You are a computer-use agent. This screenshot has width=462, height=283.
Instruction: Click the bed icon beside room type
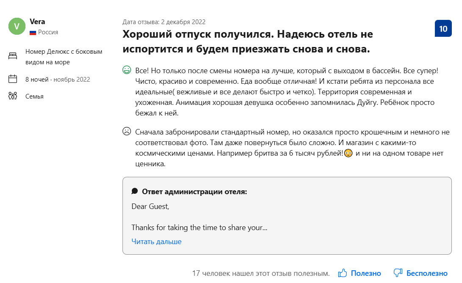[x=13, y=55]
